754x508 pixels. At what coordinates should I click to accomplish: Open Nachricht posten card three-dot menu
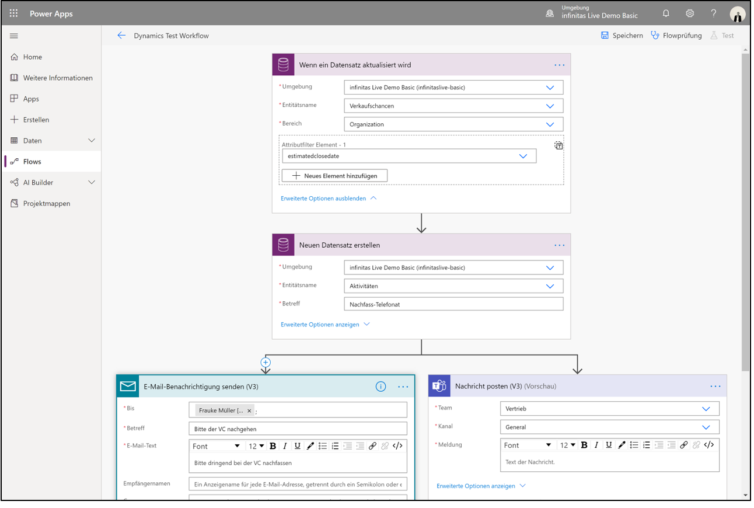(x=716, y=386)
